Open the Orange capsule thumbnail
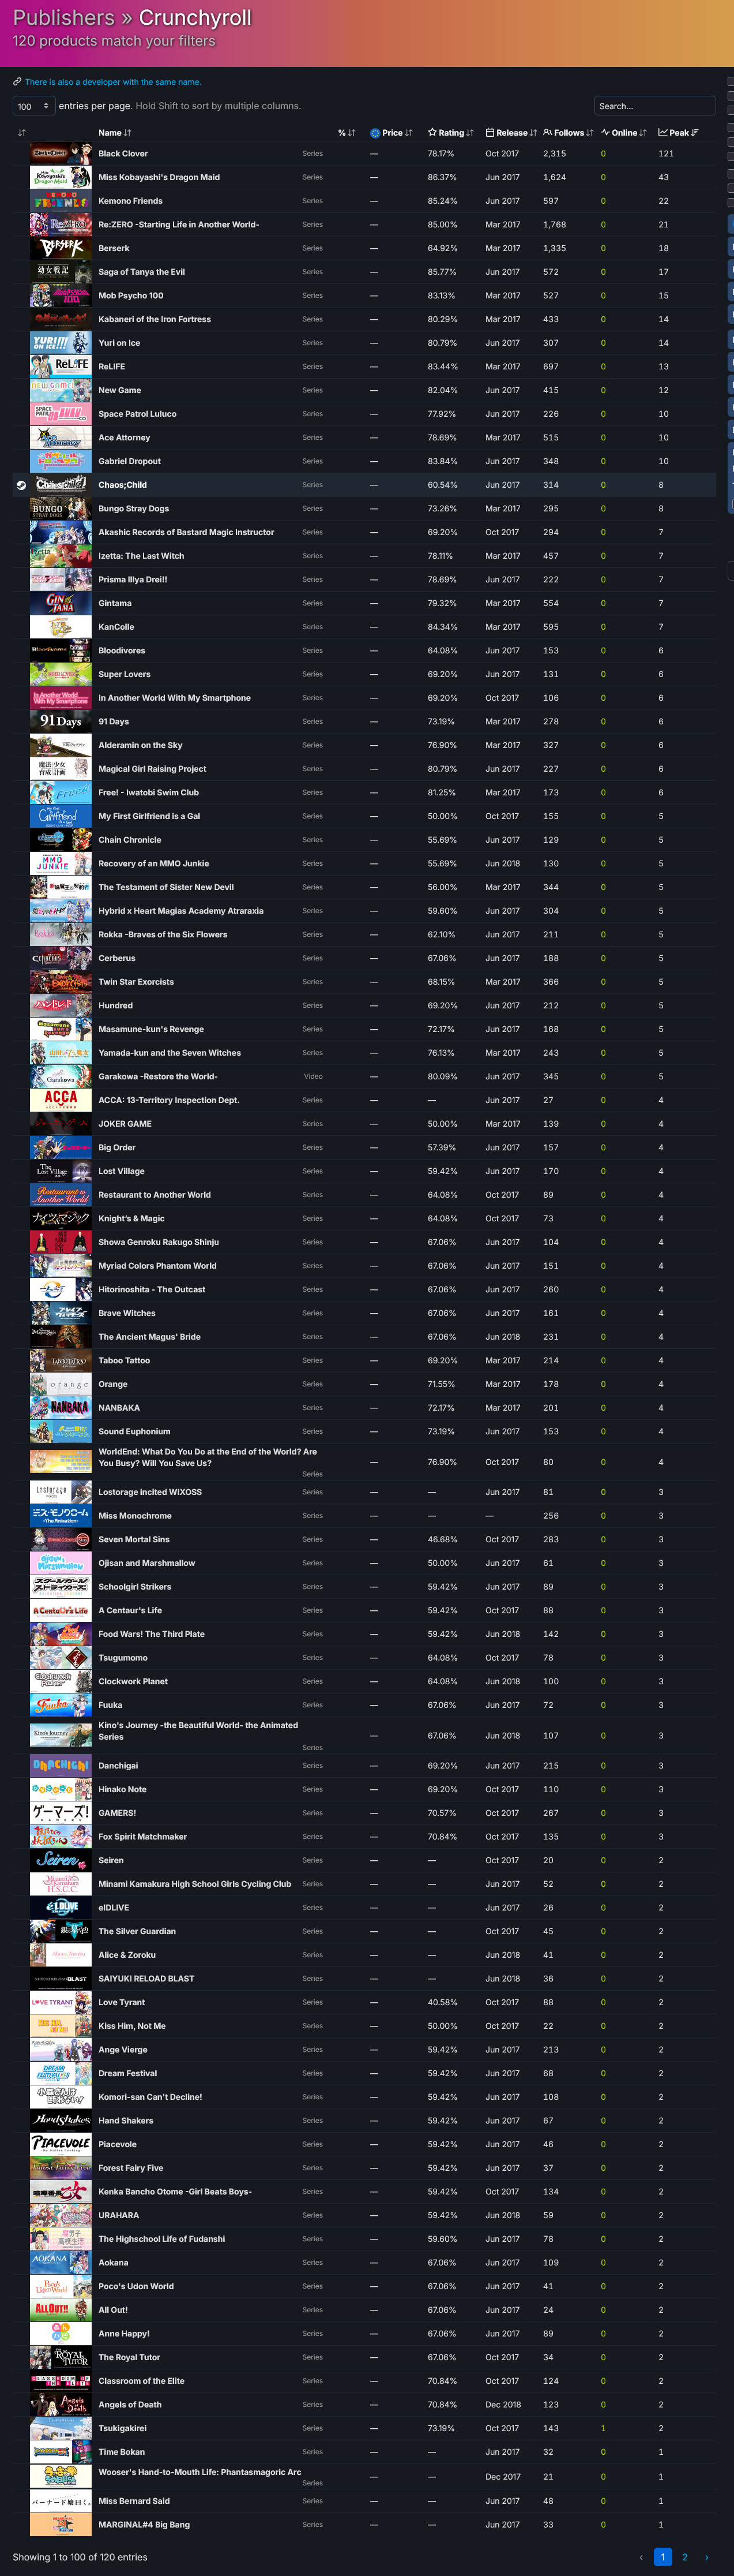 pos(61,1384)
